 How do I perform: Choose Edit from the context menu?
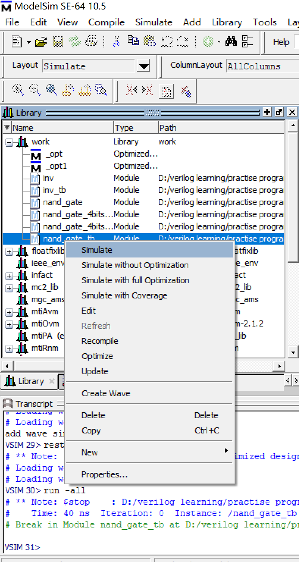(150, 311)
